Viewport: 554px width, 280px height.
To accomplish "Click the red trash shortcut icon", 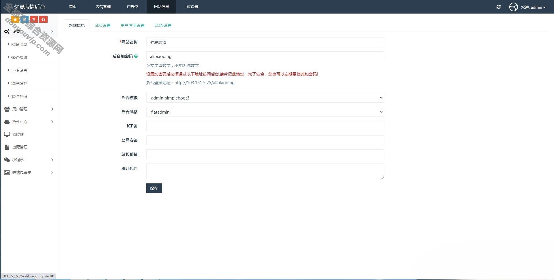I will click(34, 19).
